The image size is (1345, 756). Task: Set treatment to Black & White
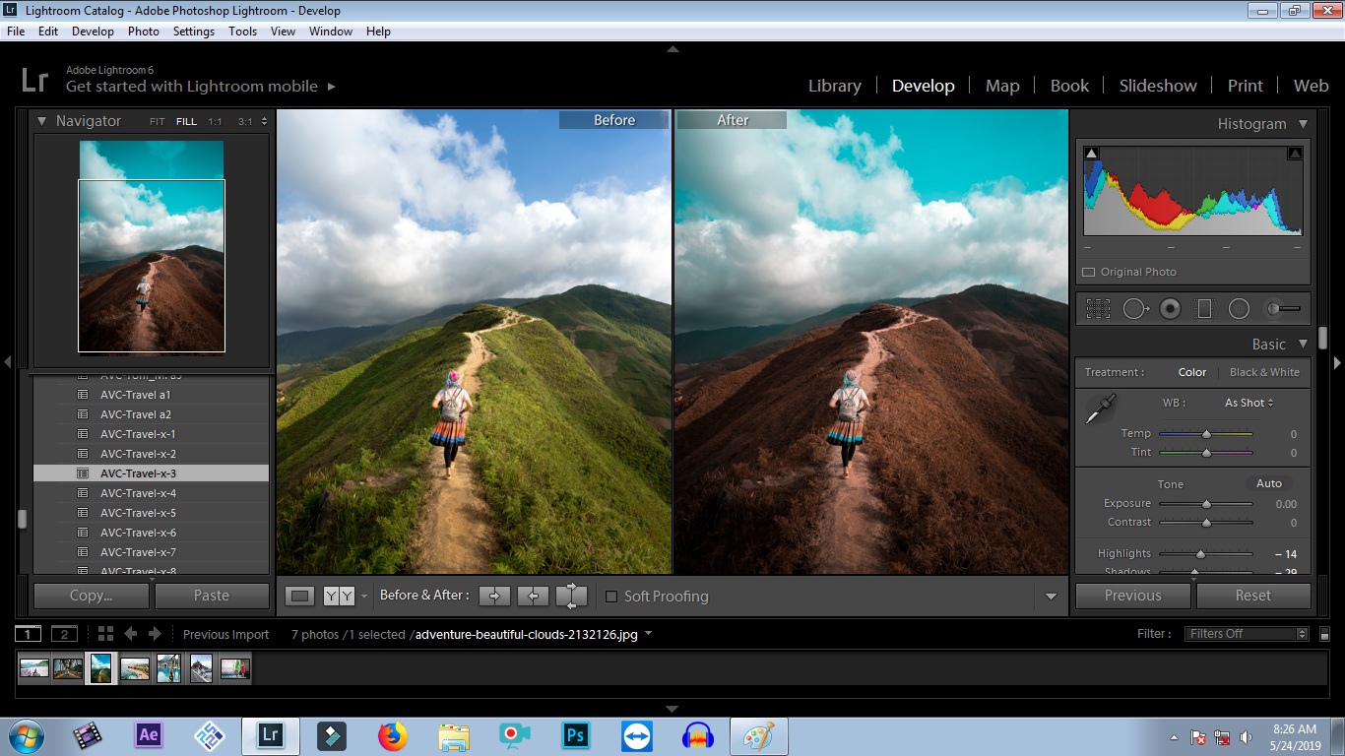coord(1264,372)
